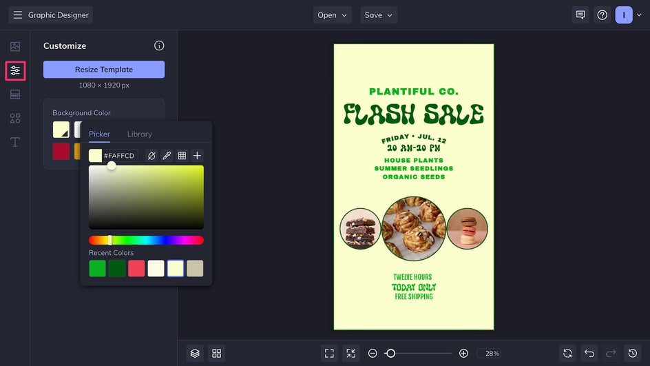Add color to library with plus

click(x=198, y=156)
